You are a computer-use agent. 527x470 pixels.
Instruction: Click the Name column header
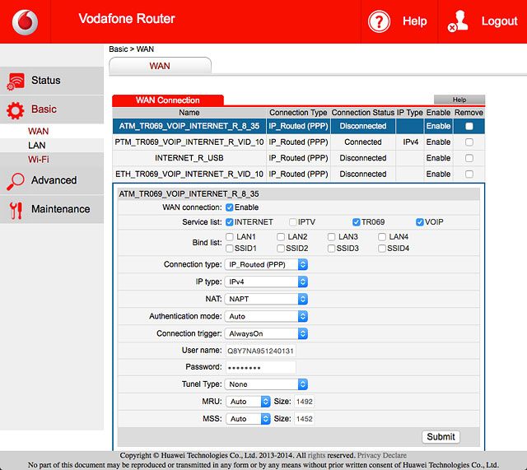(x=189, y=113)
